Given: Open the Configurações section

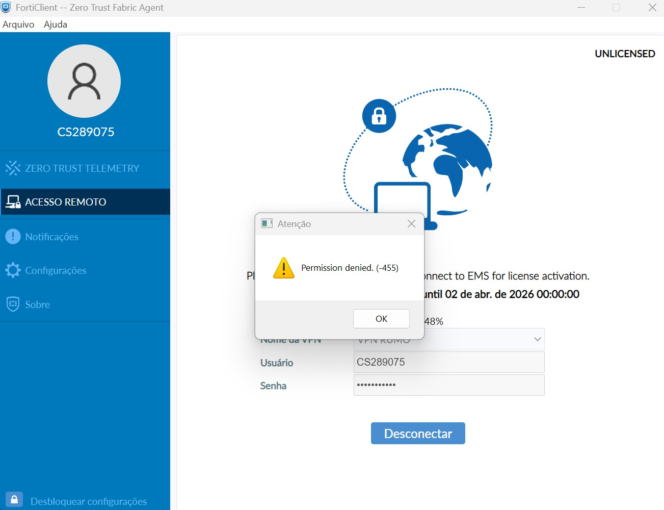Looking at the screenshot, I should (85, 270).
